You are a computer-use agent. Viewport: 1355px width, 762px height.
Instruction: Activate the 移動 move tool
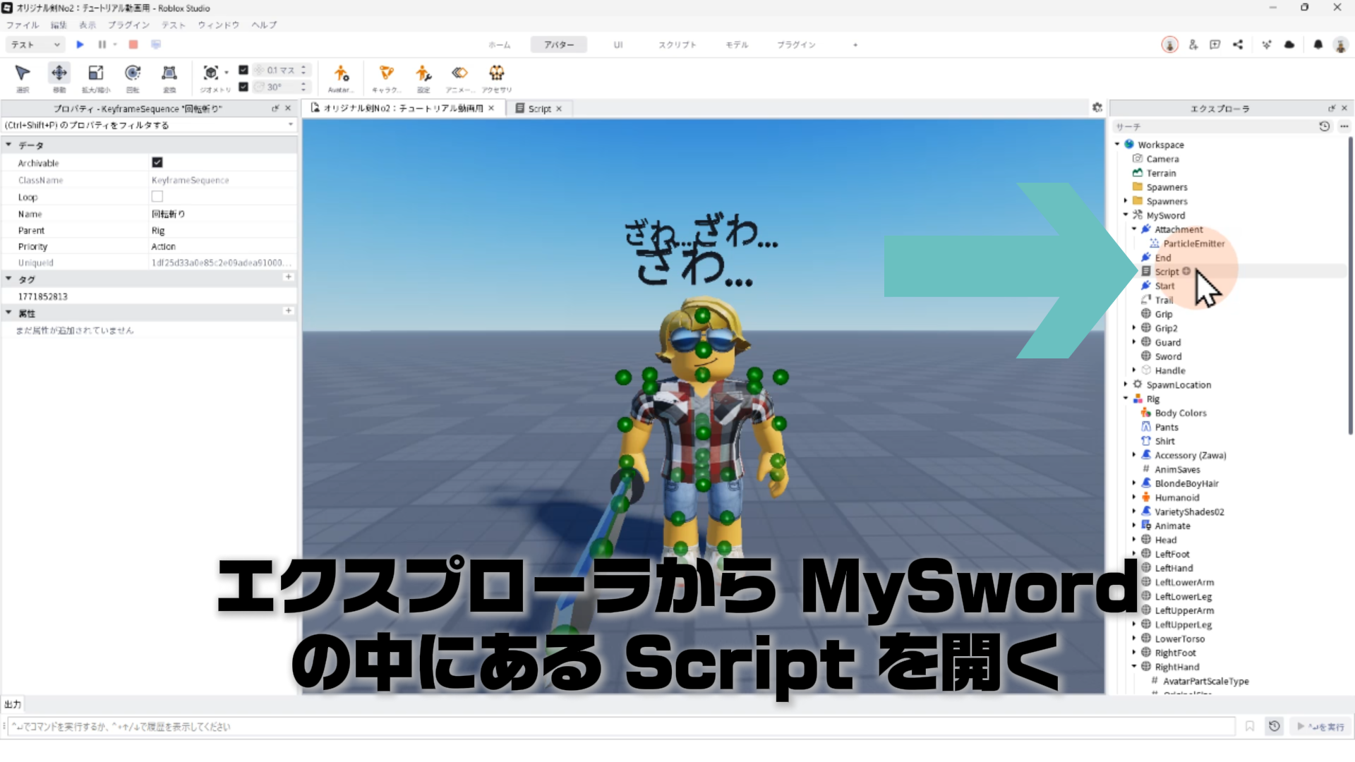point(59,73)
